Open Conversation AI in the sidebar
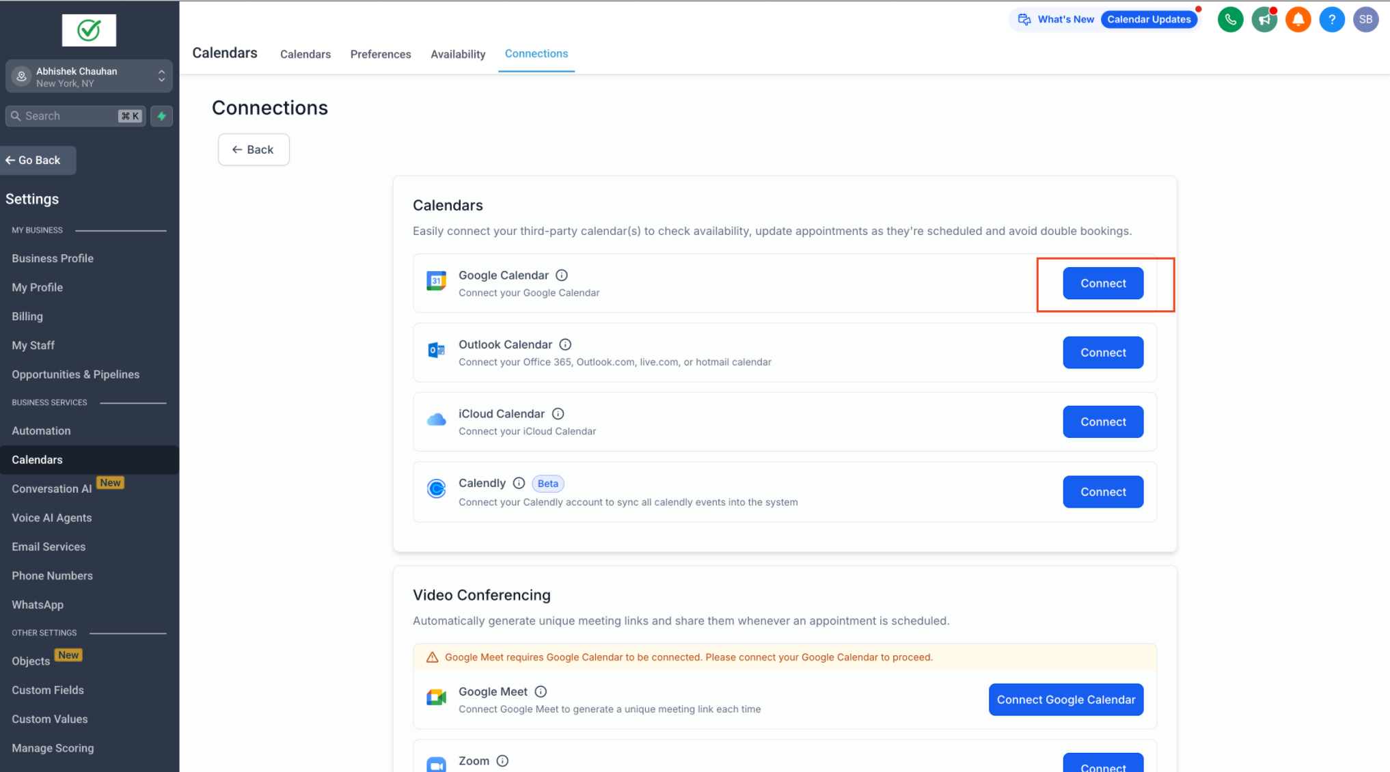The width and height of the screenshot is (1390, 772). point(52,488)
